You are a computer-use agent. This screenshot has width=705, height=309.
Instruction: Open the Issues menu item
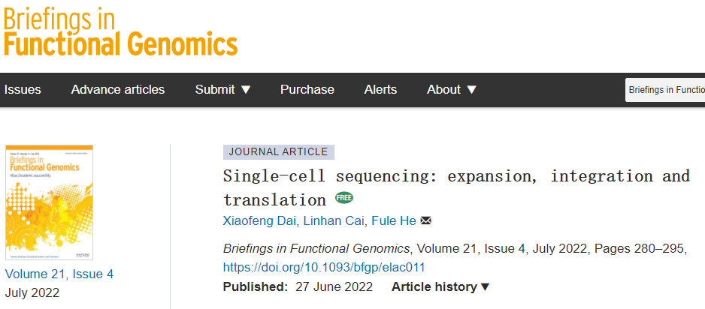point(23,90)
